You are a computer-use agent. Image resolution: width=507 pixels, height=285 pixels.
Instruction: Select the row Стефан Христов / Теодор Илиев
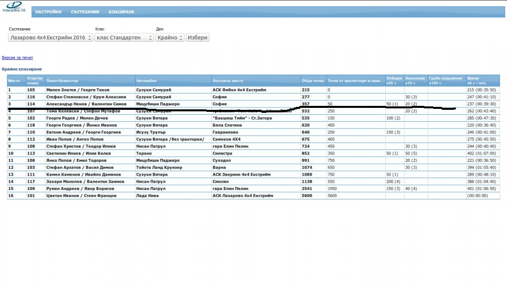tap(253, 146)
